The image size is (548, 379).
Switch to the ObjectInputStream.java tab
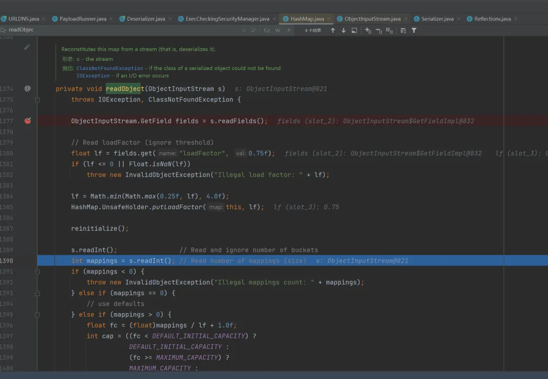coord(372,19)
